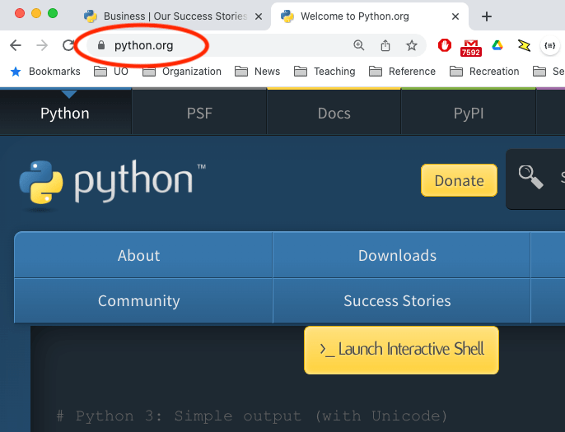The image size is (565, 432).
Task: Open the Google Drive extension icon
Action: pyautogui.click(x=497, y=45)
